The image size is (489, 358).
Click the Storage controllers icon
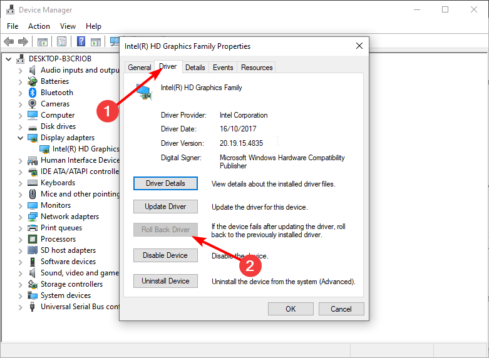pos(33,284)
